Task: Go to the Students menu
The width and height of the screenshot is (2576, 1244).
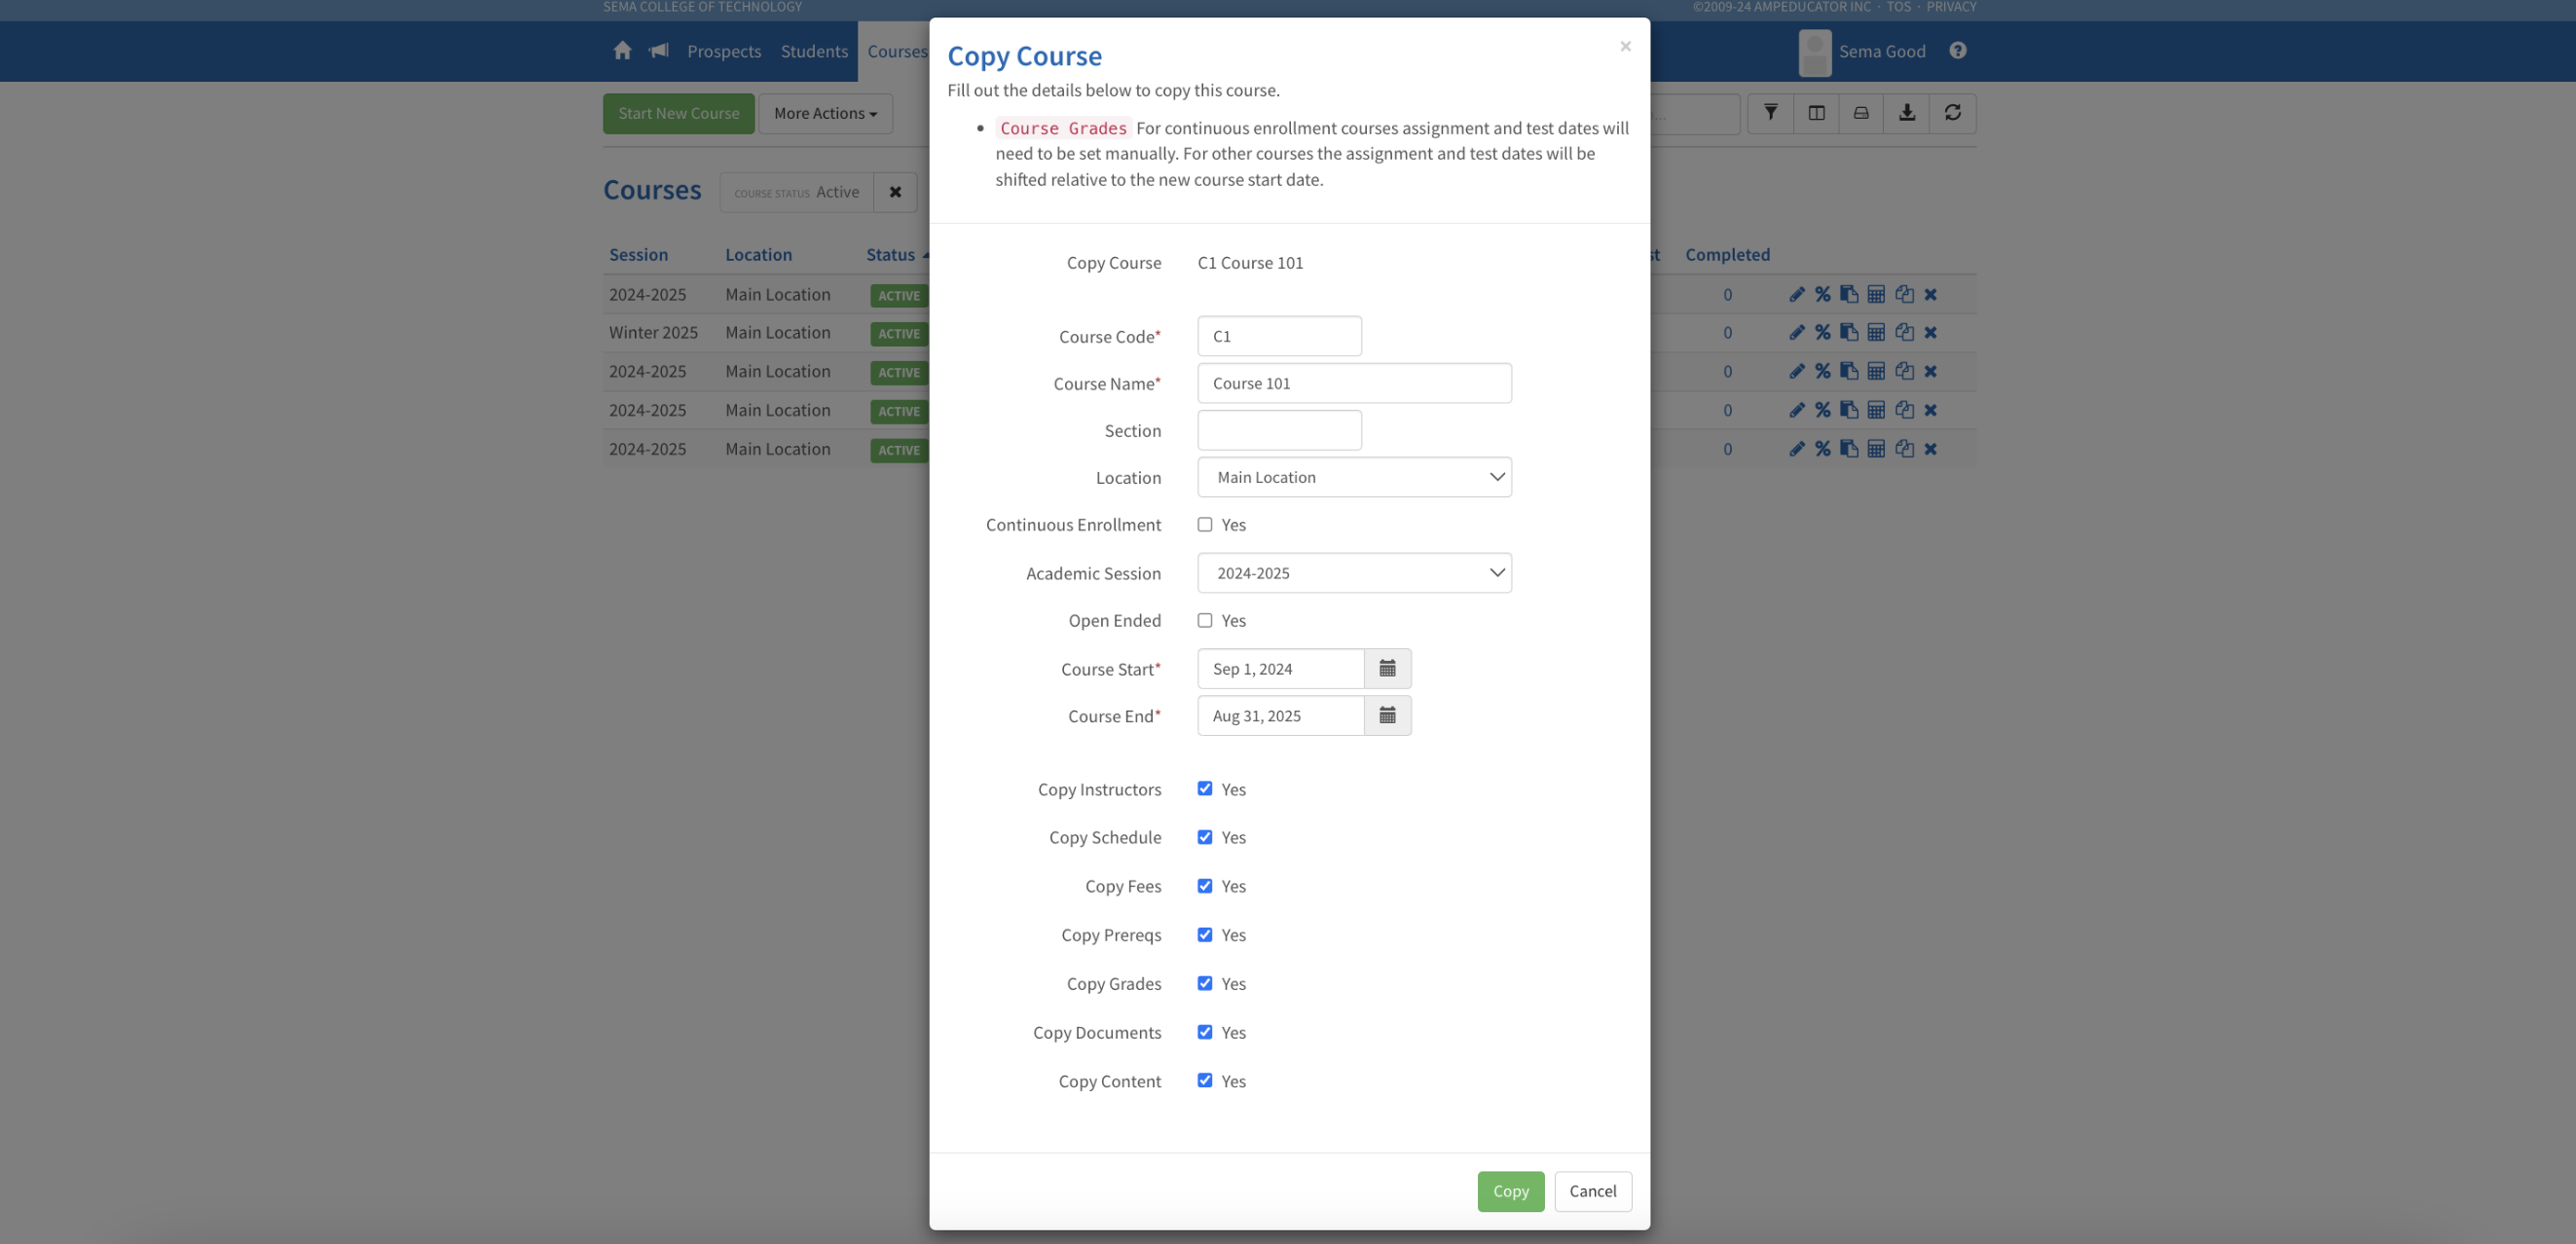Action: click(x=814, y=51)
